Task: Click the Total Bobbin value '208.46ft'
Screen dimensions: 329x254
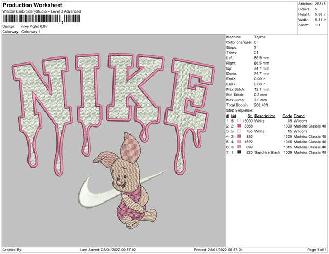Action: pyautogui.click(x=261, y=105)
